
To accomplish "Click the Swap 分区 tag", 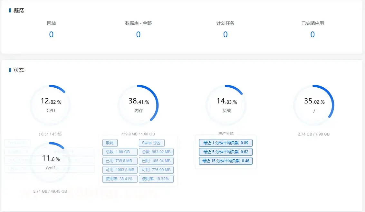I will click(x=151, y=143).
